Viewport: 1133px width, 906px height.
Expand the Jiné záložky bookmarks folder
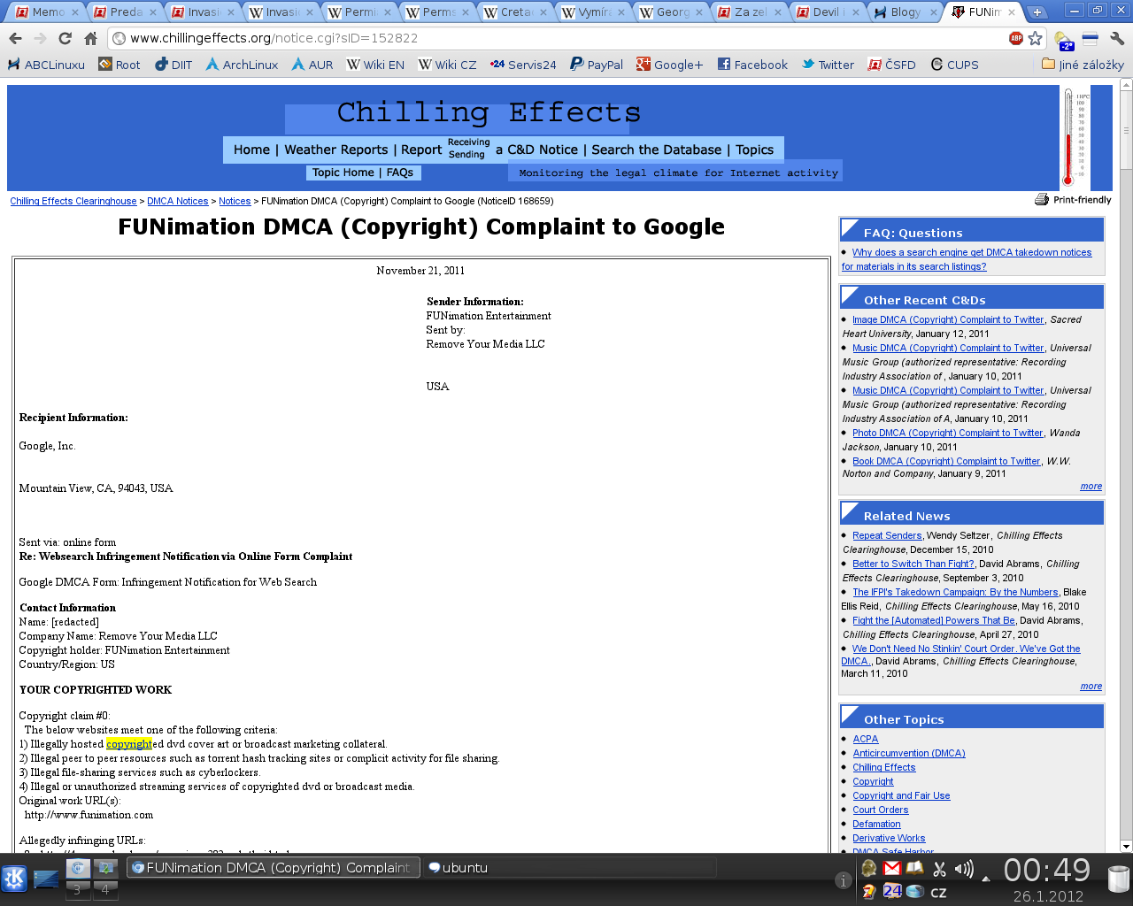pyautogui.click(x=1083, y=65)
